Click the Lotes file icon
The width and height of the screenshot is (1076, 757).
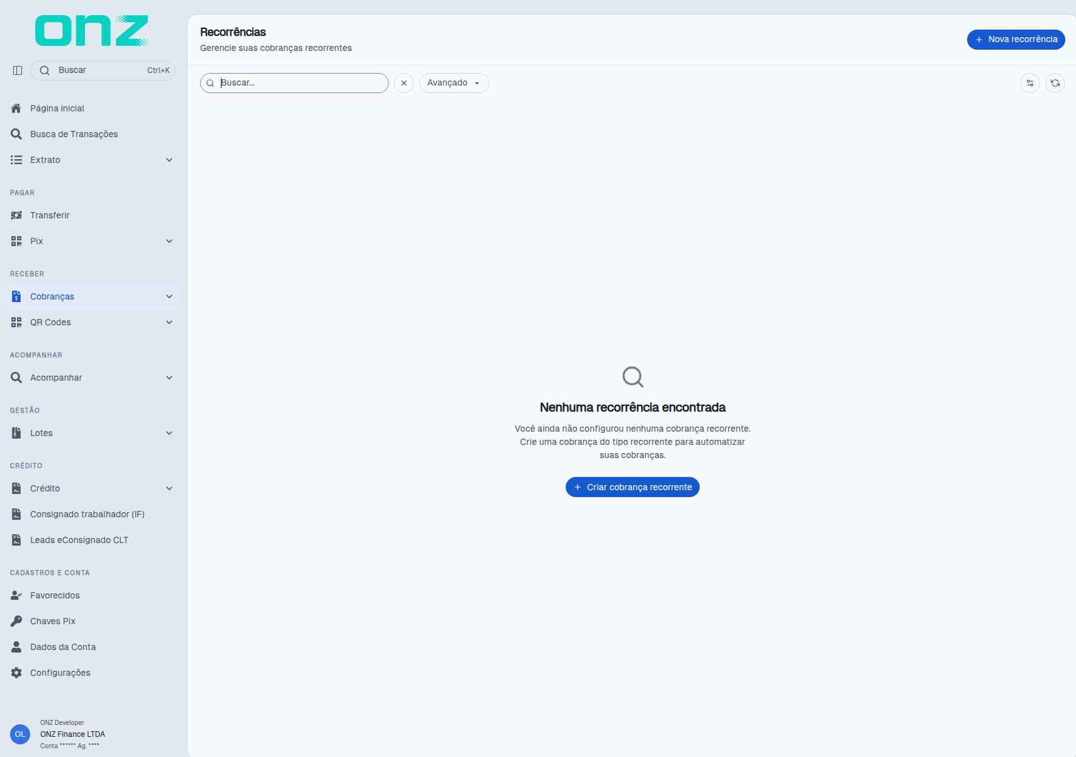(x=16, y=433)
